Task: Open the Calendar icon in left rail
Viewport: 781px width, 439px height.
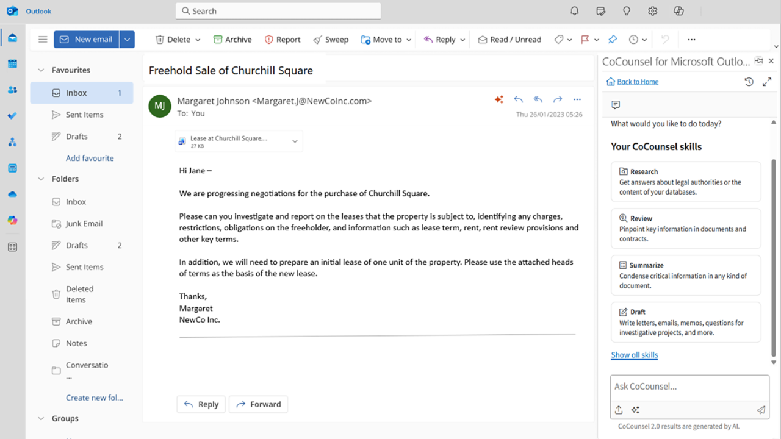Action: tap(12, 64)
